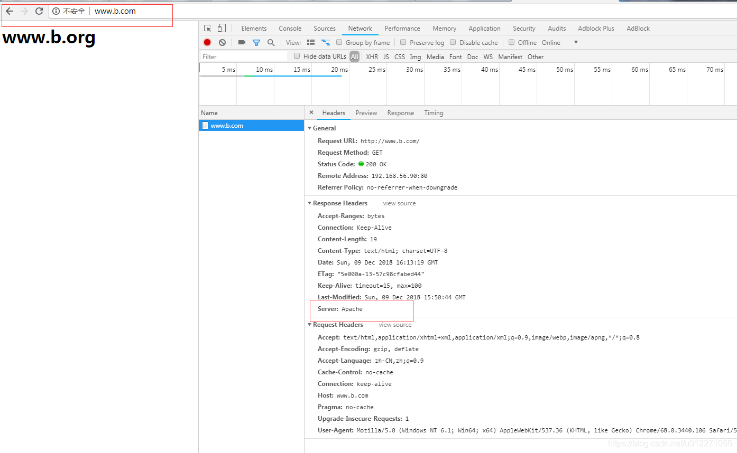The image size is (737, 453).
Task: Collapse the Response Headers section
Action: click(310, 203)
